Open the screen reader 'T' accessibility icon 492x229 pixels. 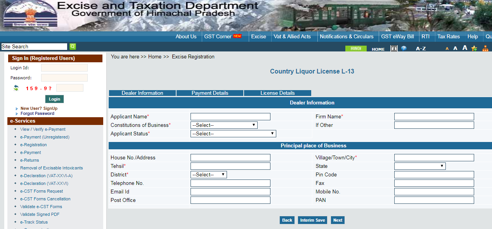click(x=393, y=48)
